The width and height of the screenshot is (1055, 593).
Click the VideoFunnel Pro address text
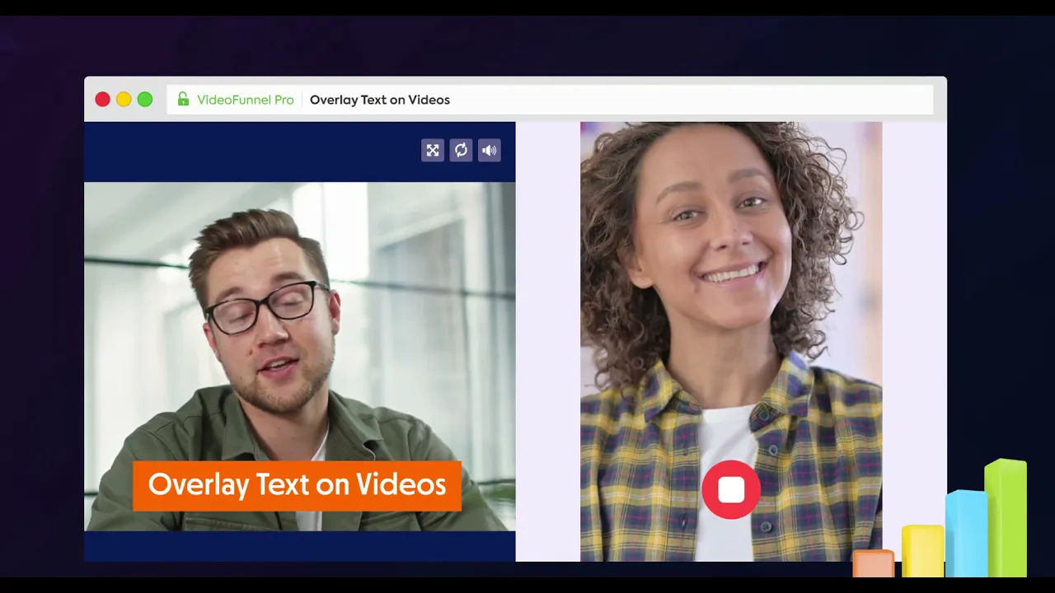tap(246, 100)
